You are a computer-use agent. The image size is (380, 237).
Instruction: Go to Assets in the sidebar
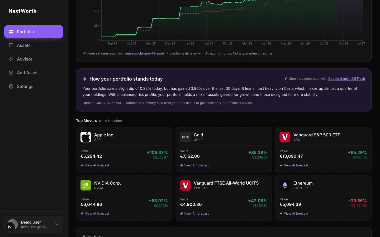(x=34, y=45)
